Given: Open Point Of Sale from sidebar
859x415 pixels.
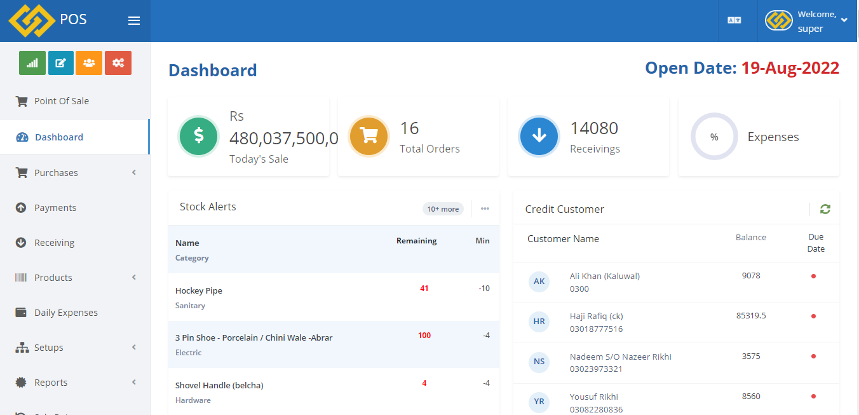Looking at the screenshot, I should point(75,101).
